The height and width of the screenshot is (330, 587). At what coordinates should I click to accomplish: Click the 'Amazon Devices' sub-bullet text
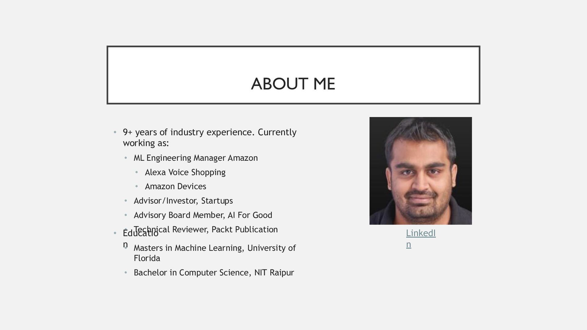[x=175, y=186]
